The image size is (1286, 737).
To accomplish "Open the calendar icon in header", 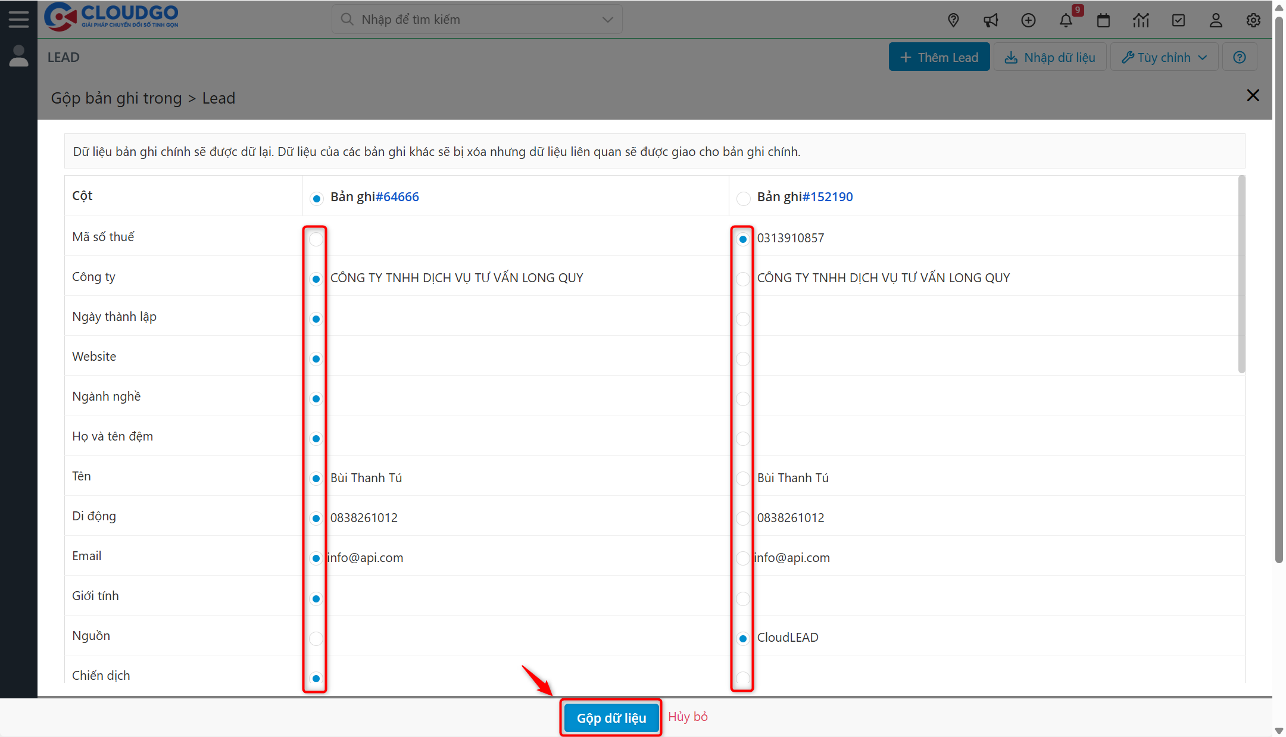I will pyautogui.click(x=1103, y=20).
